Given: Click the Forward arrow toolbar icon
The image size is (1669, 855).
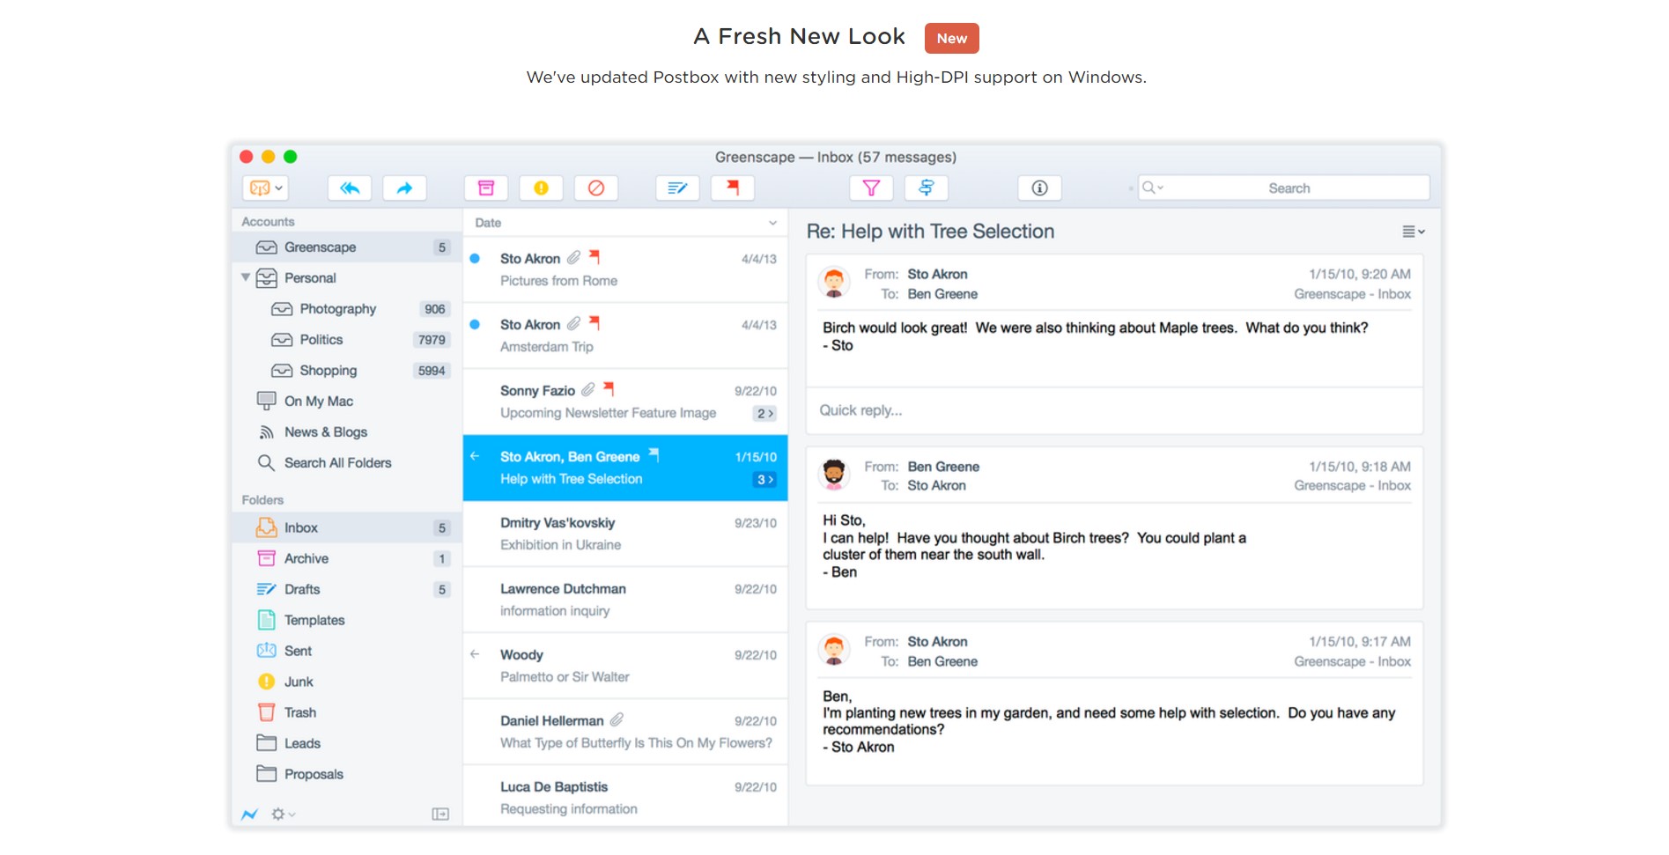Looking at the screenshot, I should (x=404, y=188).
